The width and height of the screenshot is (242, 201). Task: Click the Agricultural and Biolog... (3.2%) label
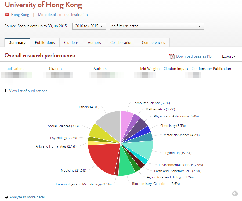pyautogui.click(x=170, y=177)
